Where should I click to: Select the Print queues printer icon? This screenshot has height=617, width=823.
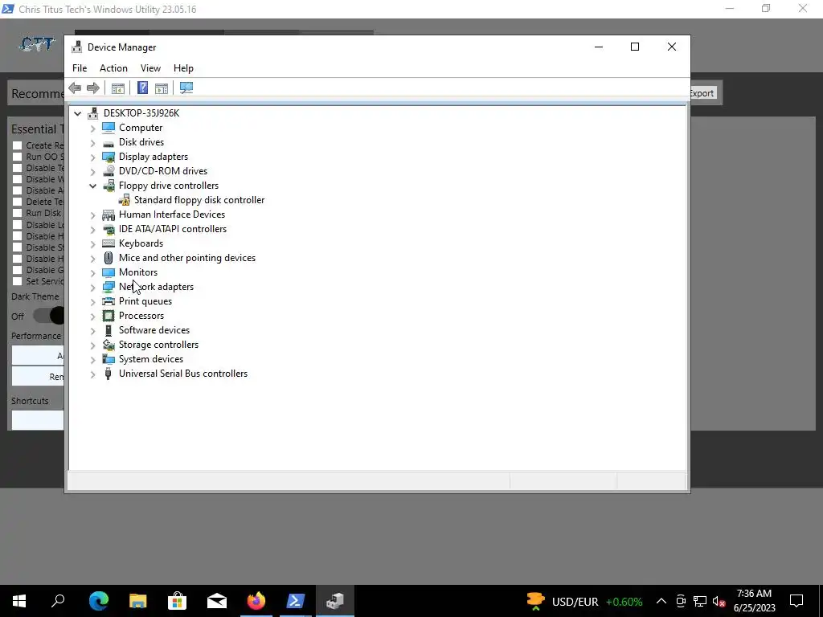tap(109, 301)
